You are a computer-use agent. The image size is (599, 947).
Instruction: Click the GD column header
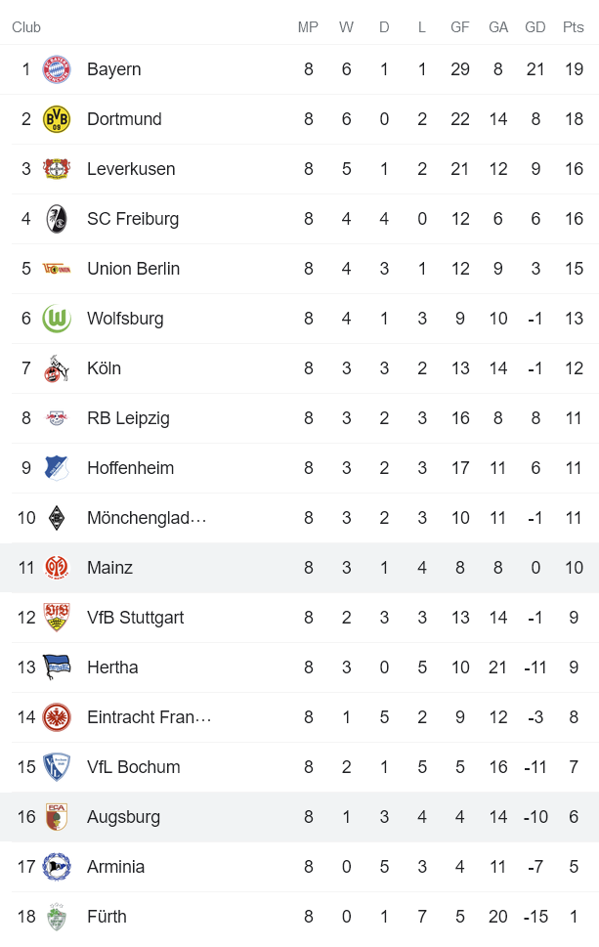[x=535, y=27]
